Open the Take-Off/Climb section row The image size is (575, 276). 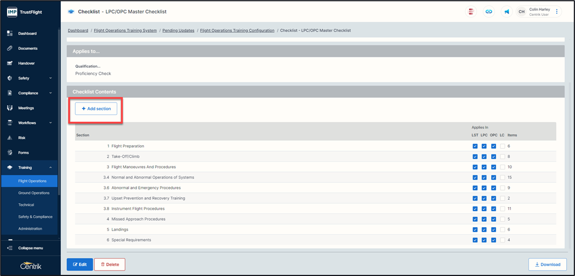click(x=125, y=157)
